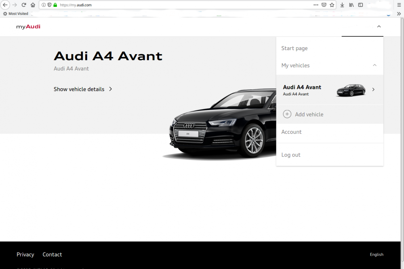Open page actions three-dots menu
Screen dimensions: 404x269
(x=316, y=5)
